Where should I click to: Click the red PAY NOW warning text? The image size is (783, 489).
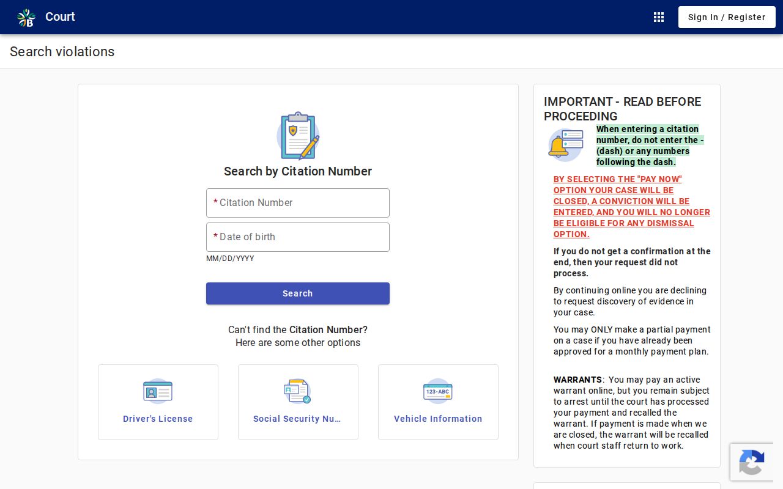coord(632,207)
